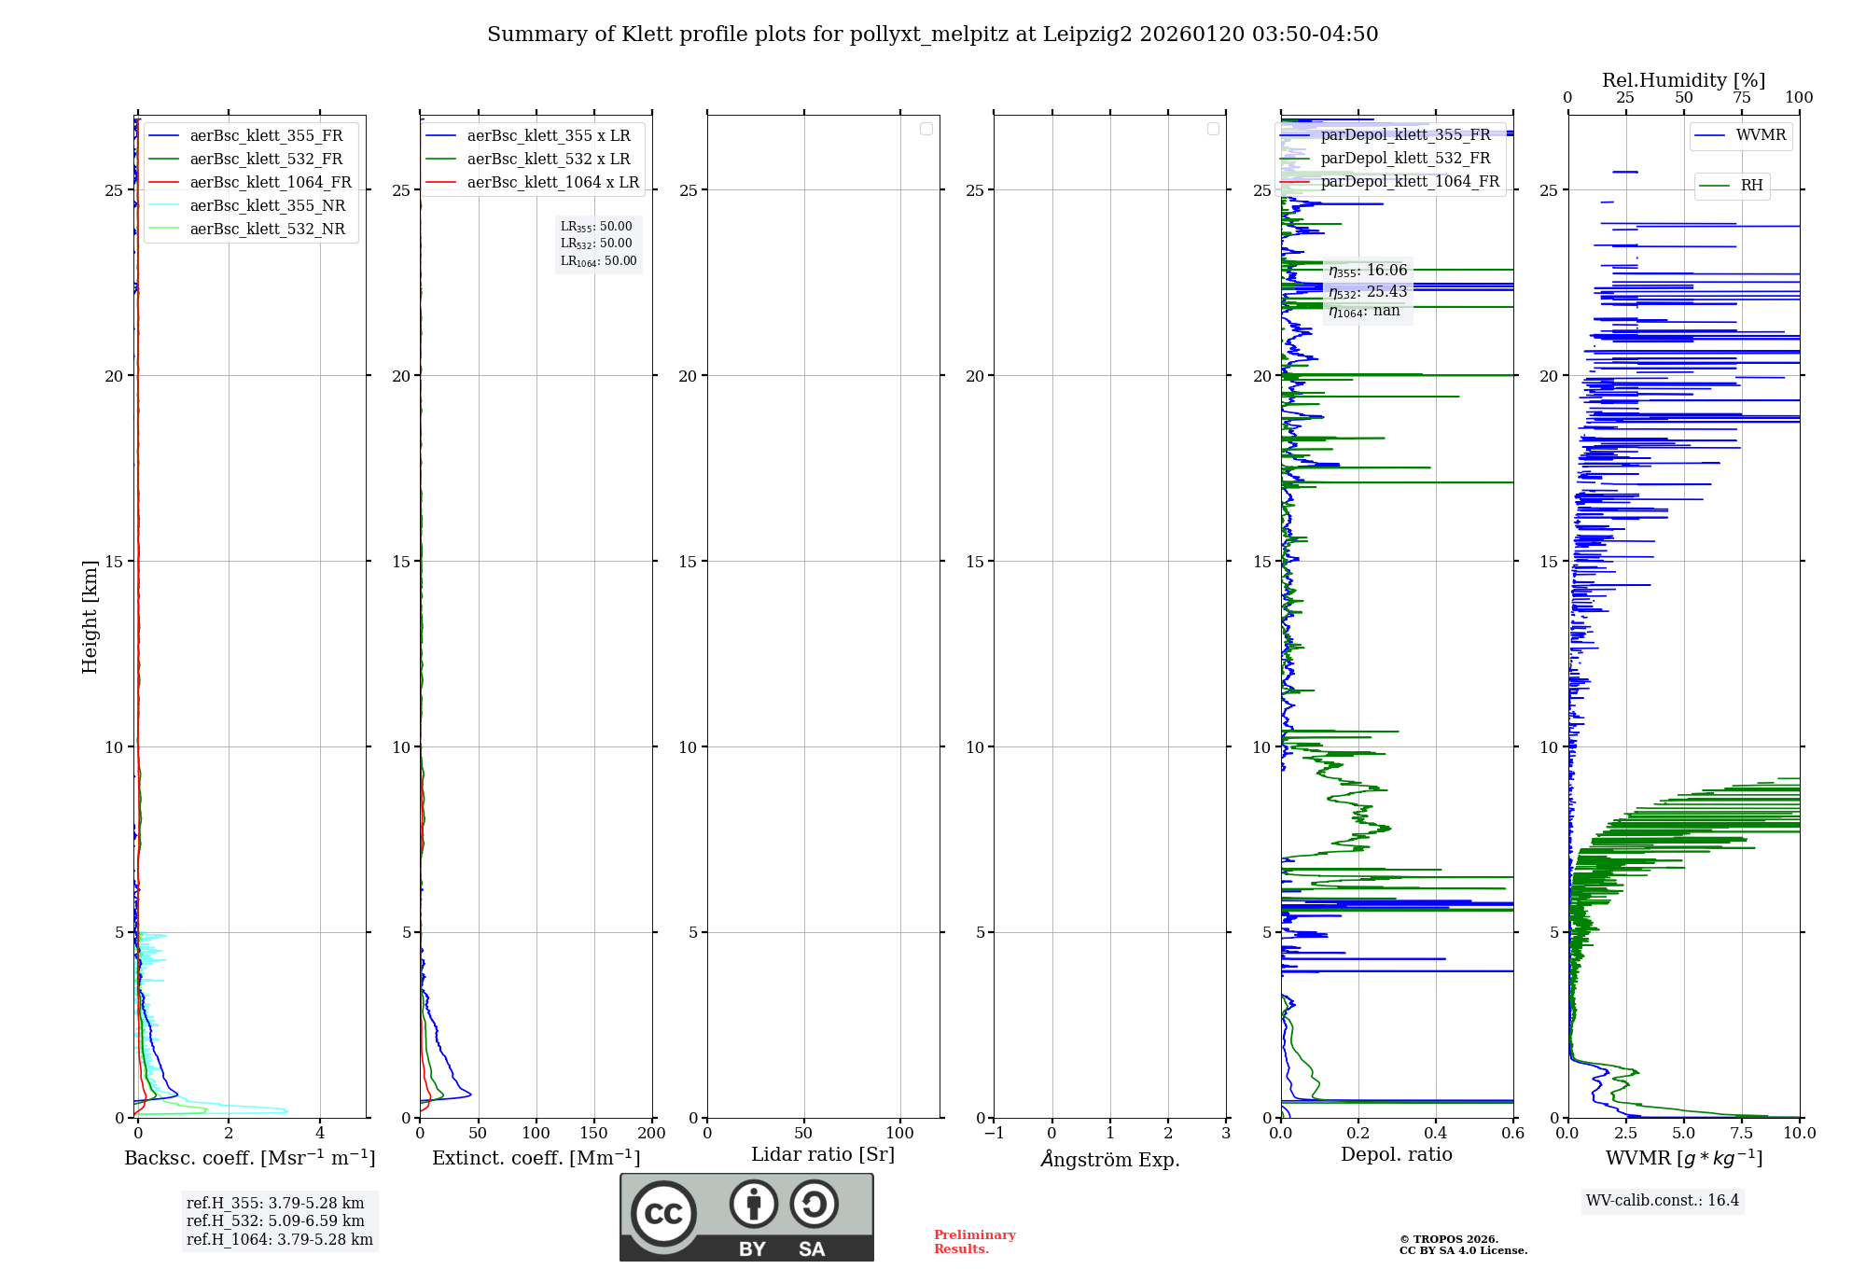Click the Creative Commons CC circle icon

pyautogui.click(x=663, y=1213)
